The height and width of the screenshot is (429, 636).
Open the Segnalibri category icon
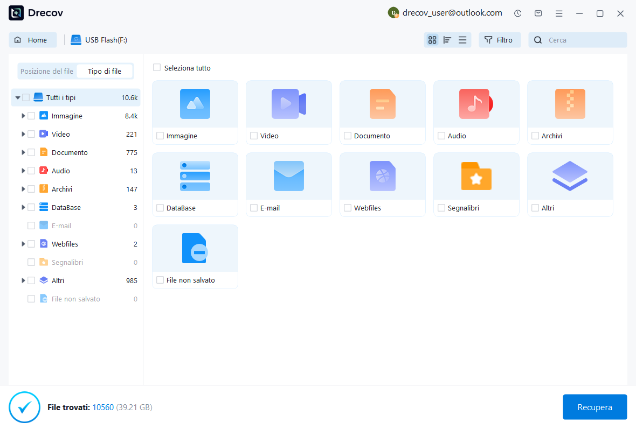pyautogui.click(x=476, y=176)
